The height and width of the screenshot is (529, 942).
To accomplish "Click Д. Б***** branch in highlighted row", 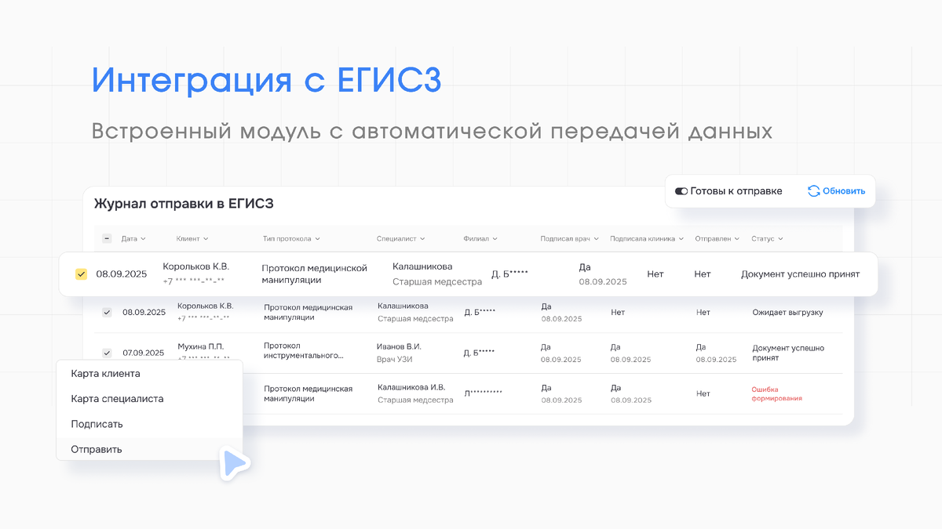I will tap(509, 274).
